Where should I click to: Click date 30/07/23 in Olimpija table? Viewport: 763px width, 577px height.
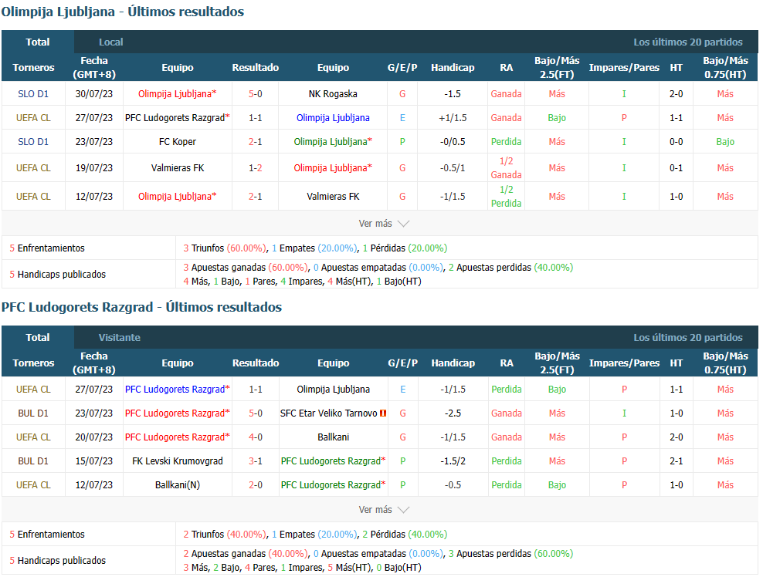coord(94,94)
